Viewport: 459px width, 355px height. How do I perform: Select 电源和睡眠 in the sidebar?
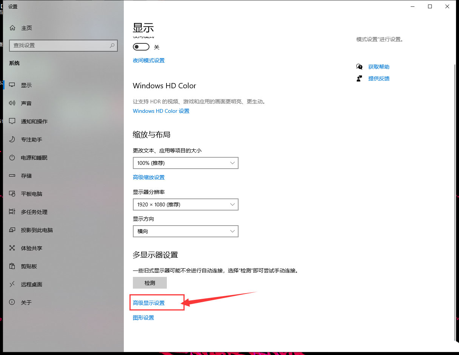tap(34, 158)
